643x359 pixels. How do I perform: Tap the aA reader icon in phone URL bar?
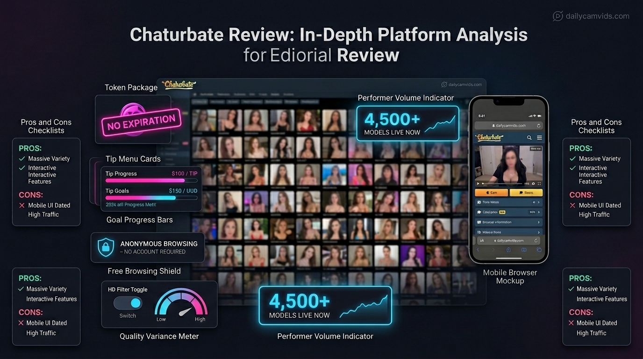coord(482,240)
